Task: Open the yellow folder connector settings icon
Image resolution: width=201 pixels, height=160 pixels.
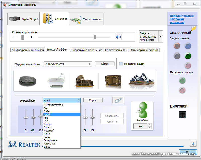Action: point(193,28)
